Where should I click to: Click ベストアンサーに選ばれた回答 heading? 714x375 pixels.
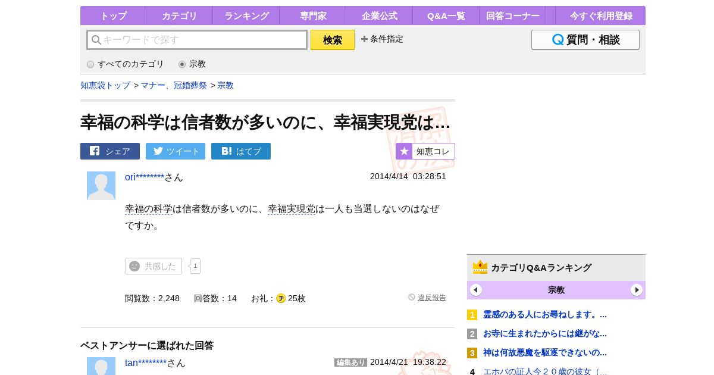(147, 345)
